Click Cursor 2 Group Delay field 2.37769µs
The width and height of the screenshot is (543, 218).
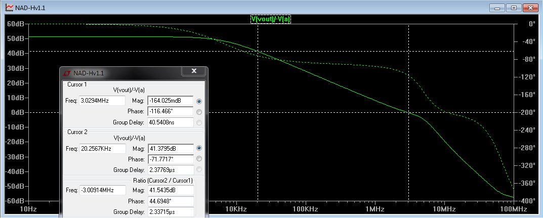[171, 170]
